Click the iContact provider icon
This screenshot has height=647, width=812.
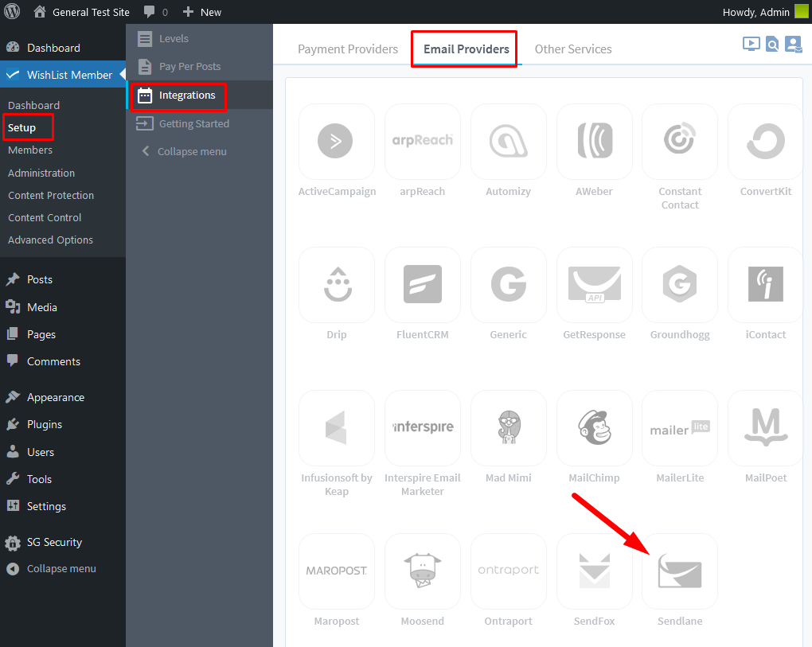765,285
